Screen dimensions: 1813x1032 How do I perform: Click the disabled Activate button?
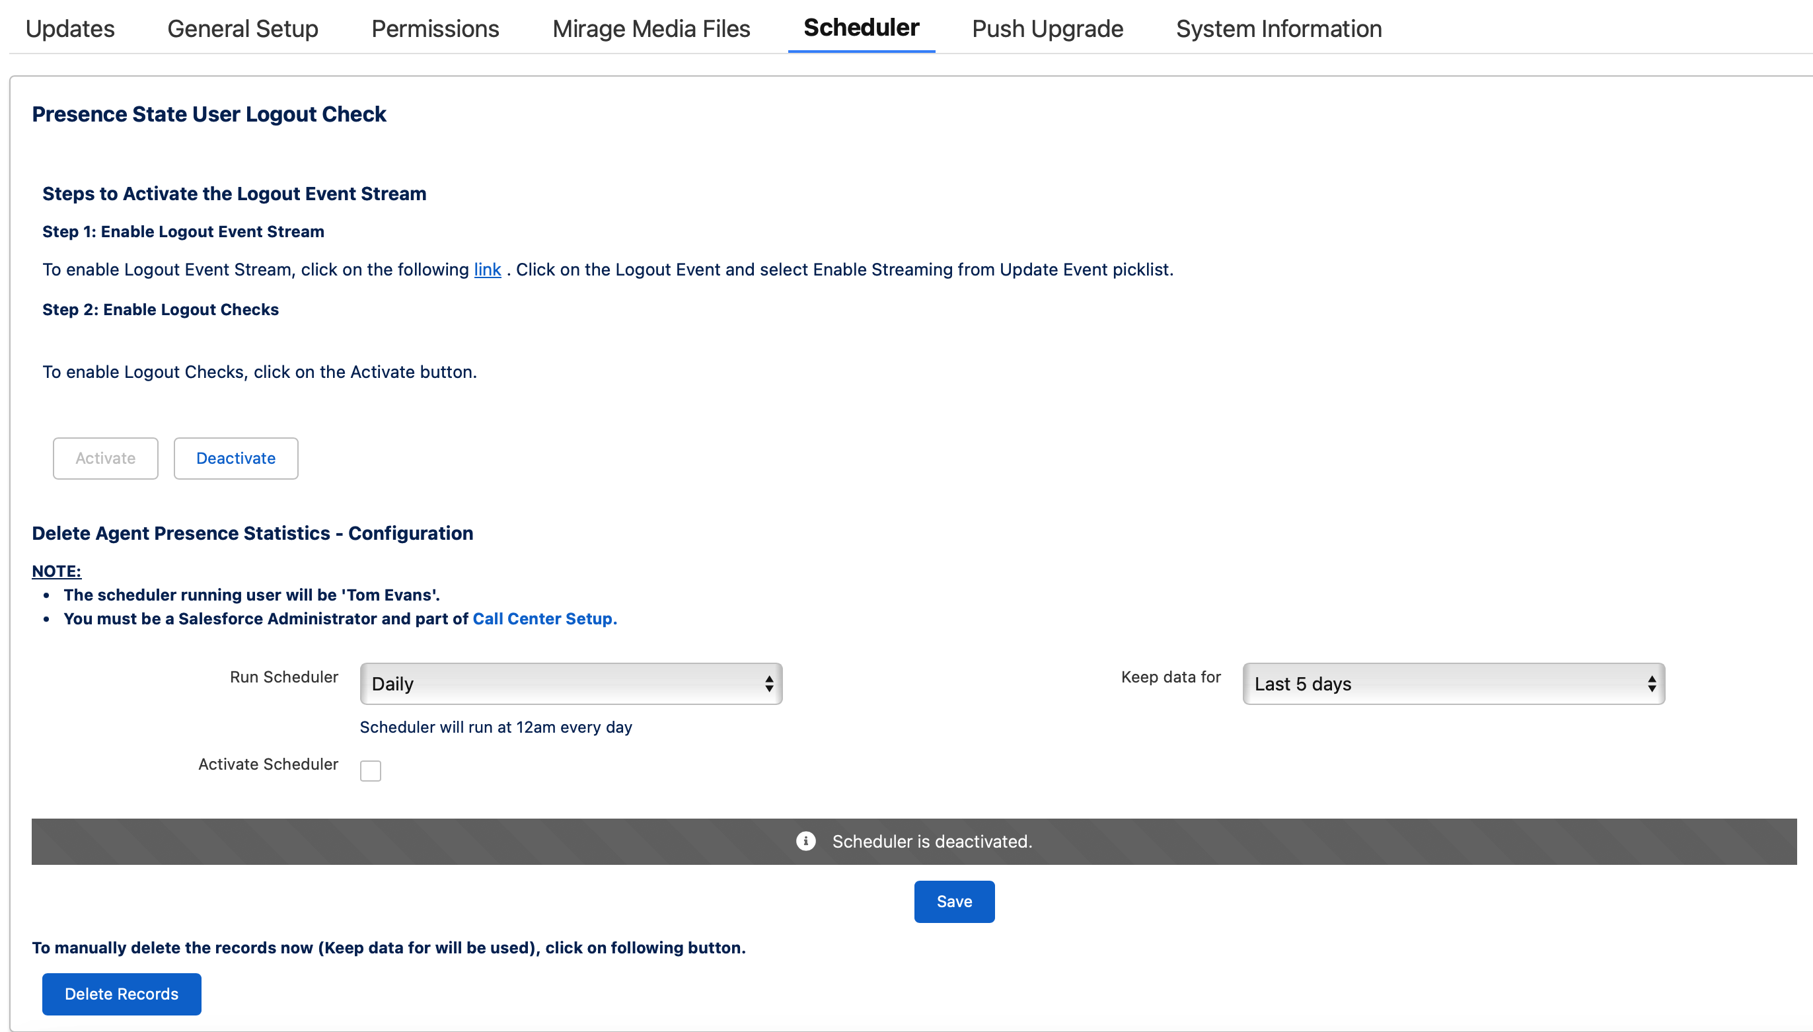pyautogui.click(x=106, y=458)
